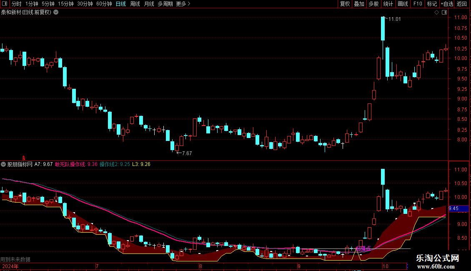
Task: Add stock with +自选 button
Action: [x=447, y=4]
